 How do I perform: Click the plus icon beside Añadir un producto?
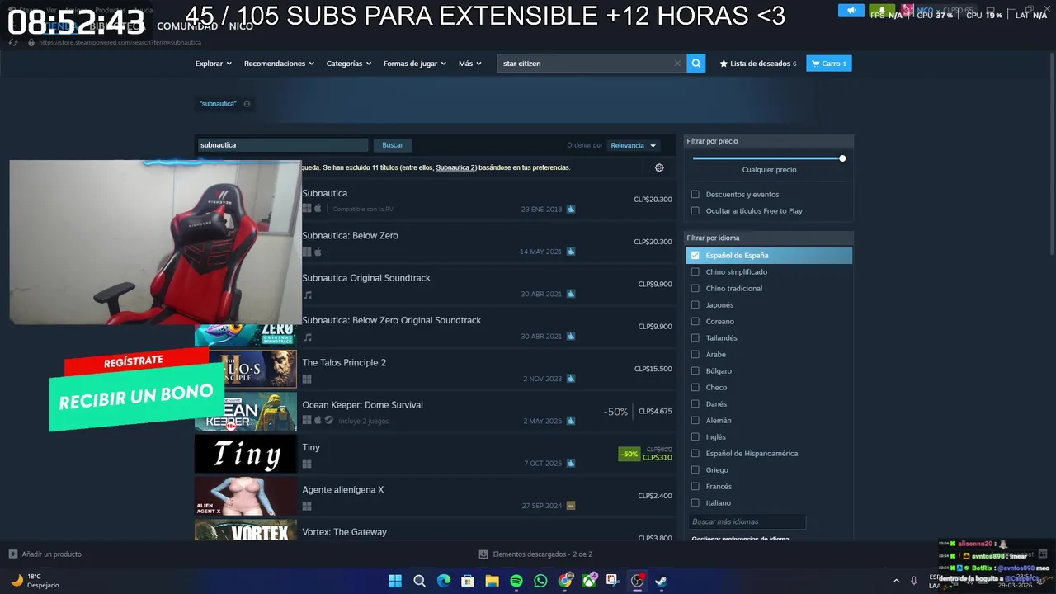(x=12, y=554)
